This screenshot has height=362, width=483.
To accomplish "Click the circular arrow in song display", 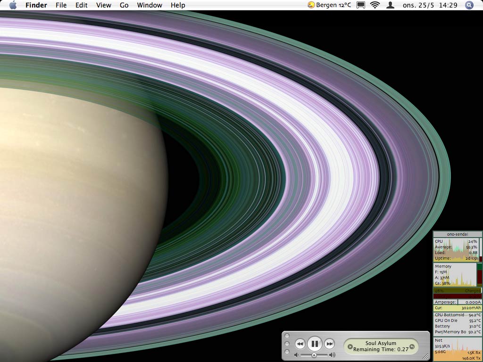I will (412, 347).
